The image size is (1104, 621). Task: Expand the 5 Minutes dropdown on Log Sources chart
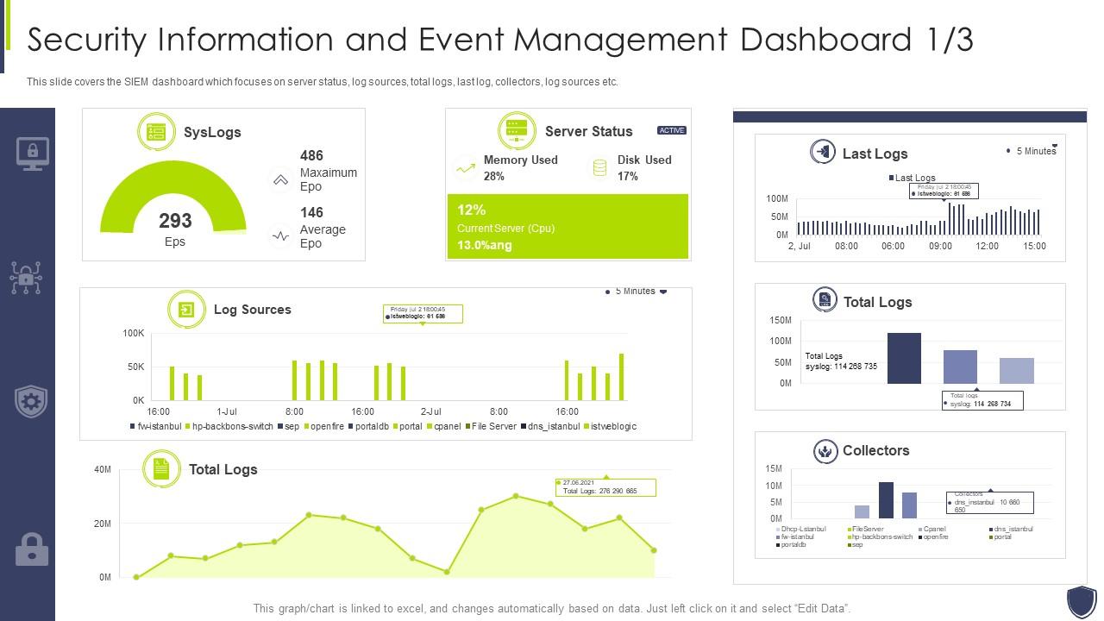[x=638, y=292]
